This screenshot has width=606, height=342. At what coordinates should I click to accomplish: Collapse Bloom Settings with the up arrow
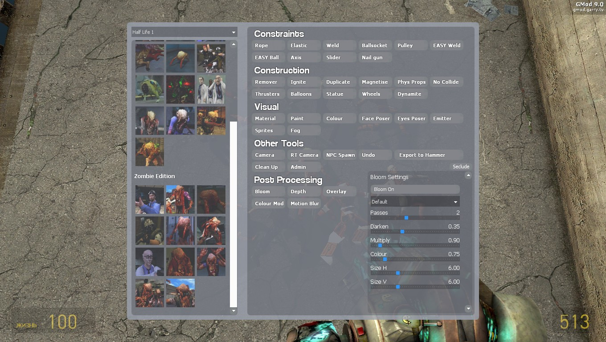click(x=468, y=175)
